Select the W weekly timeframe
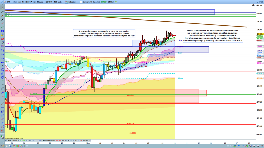This screenshot has height=148, width=264. 31,2
